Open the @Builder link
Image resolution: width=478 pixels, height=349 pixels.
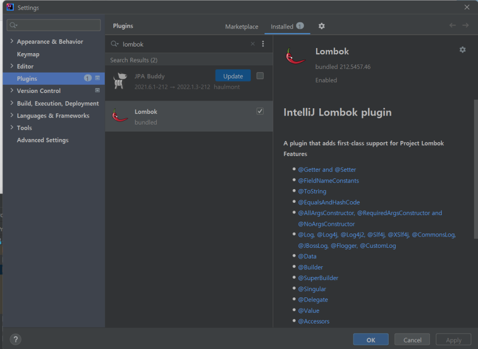[310, 267]
